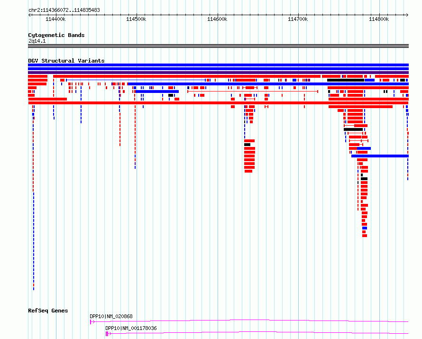Open the DGV Structural Variants track title
This screenshot has height=339, width=422.
66,61
